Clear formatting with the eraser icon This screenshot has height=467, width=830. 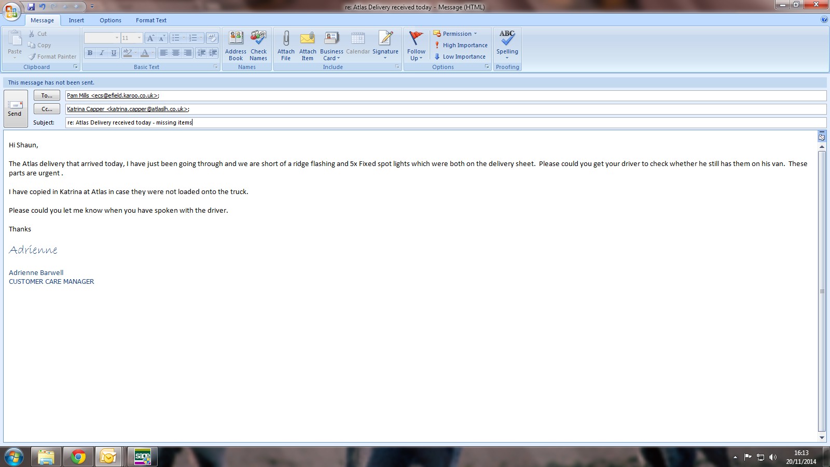pos(212,38)
